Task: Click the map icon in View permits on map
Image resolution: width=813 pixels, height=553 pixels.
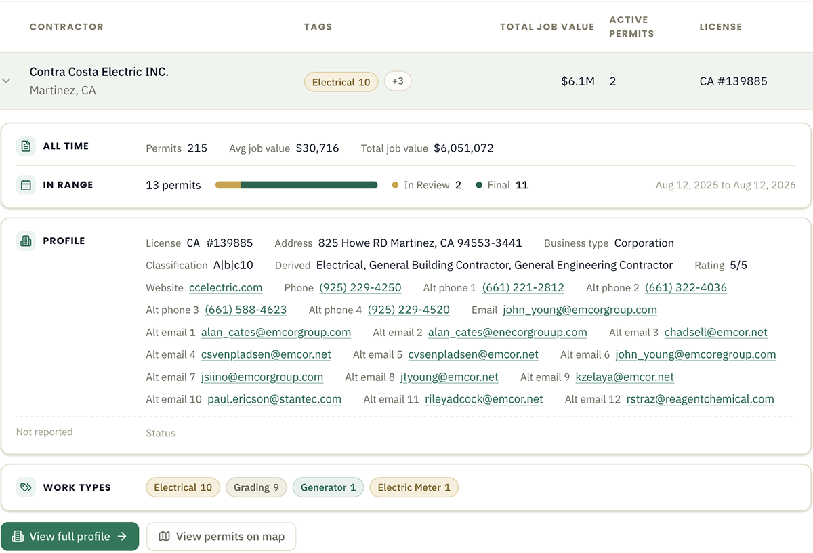Action: pos(164,537)
